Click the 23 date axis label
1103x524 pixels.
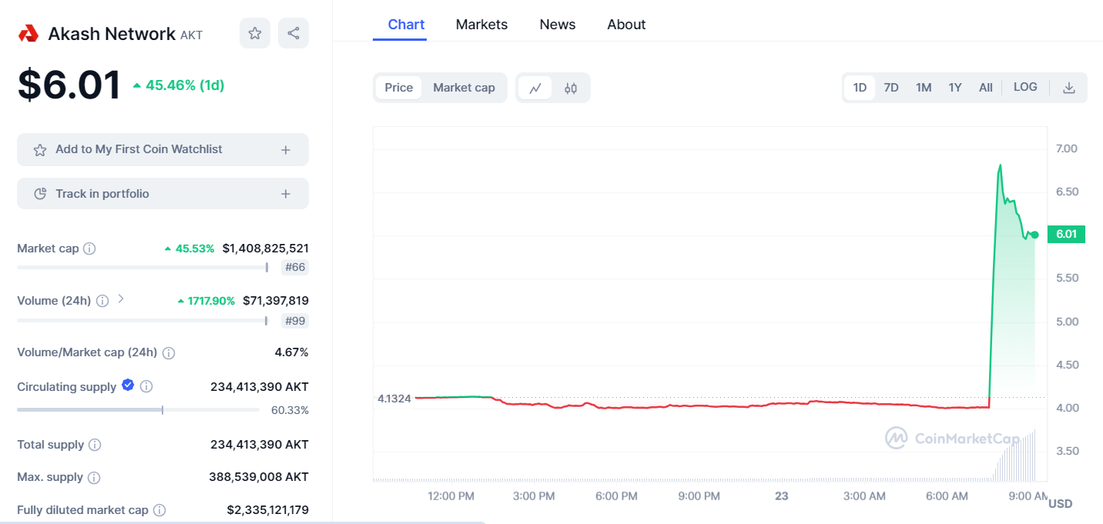pos(782,496)
